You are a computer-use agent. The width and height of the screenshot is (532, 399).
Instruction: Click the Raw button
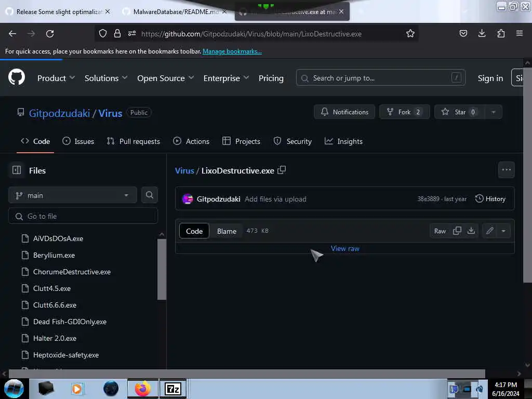(x=440, y=231)
